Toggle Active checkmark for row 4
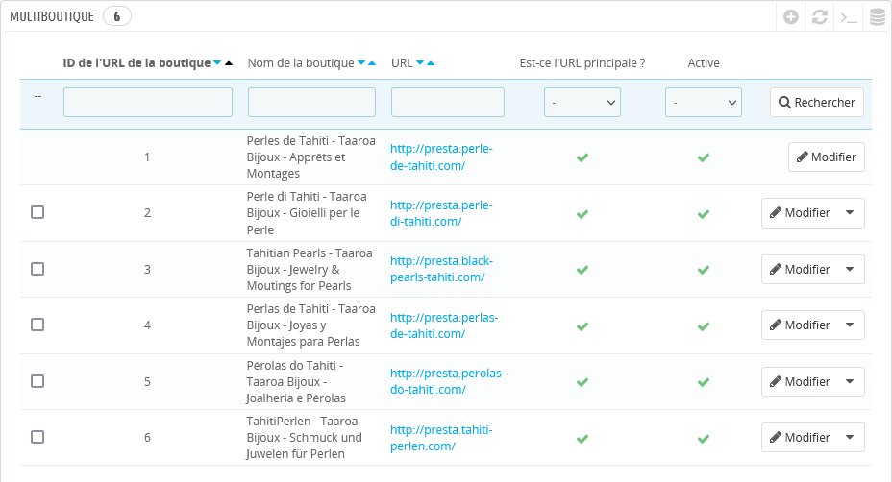This screenshot has height=482, width=892. pyautogui.click(x=704, y=326)
